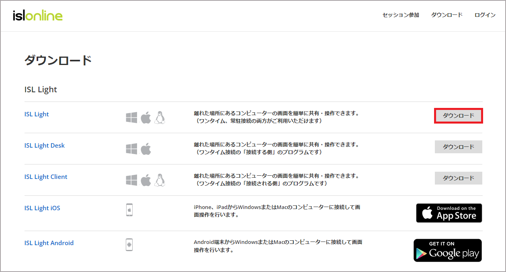Tap the Download on the App Store badge
506x272 pixels.
coord(449,213)
